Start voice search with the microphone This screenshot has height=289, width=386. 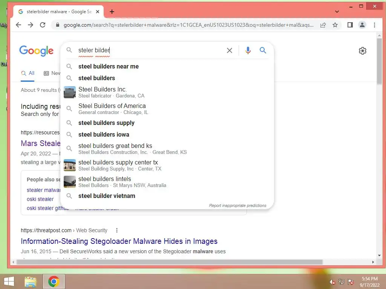(x=248, y=50)
